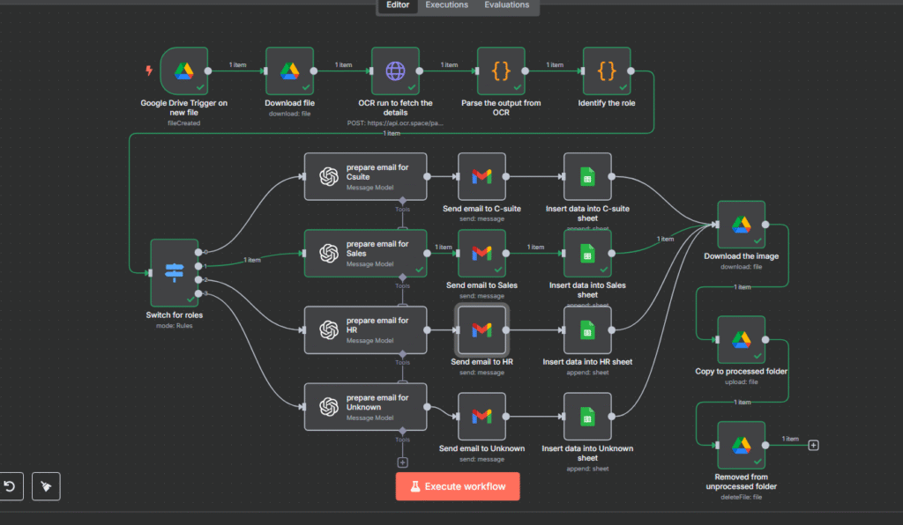
Task: Select the prepare email for Csuite node
Action: 365,176
